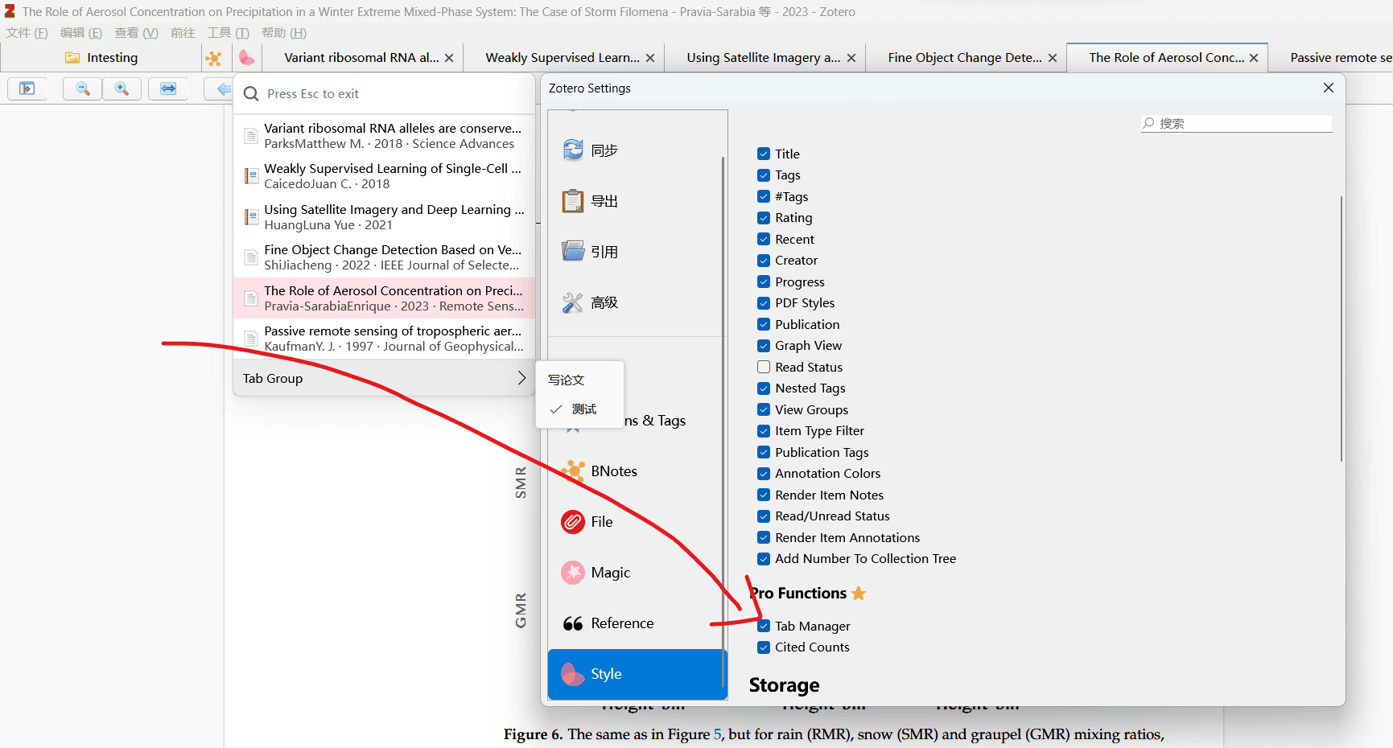This screenshot has width=1393, height=748.
Task: Open the Magic settings pane
Action: tap(610, 573)
